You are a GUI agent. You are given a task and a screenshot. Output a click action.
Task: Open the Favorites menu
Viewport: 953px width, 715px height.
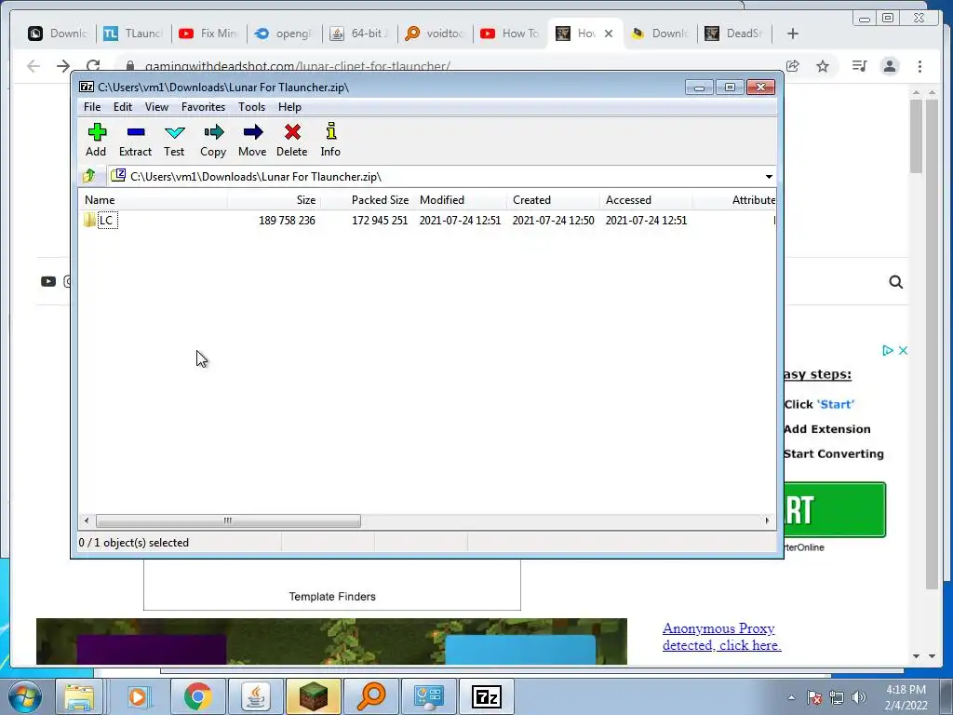[x=203, y=107]
